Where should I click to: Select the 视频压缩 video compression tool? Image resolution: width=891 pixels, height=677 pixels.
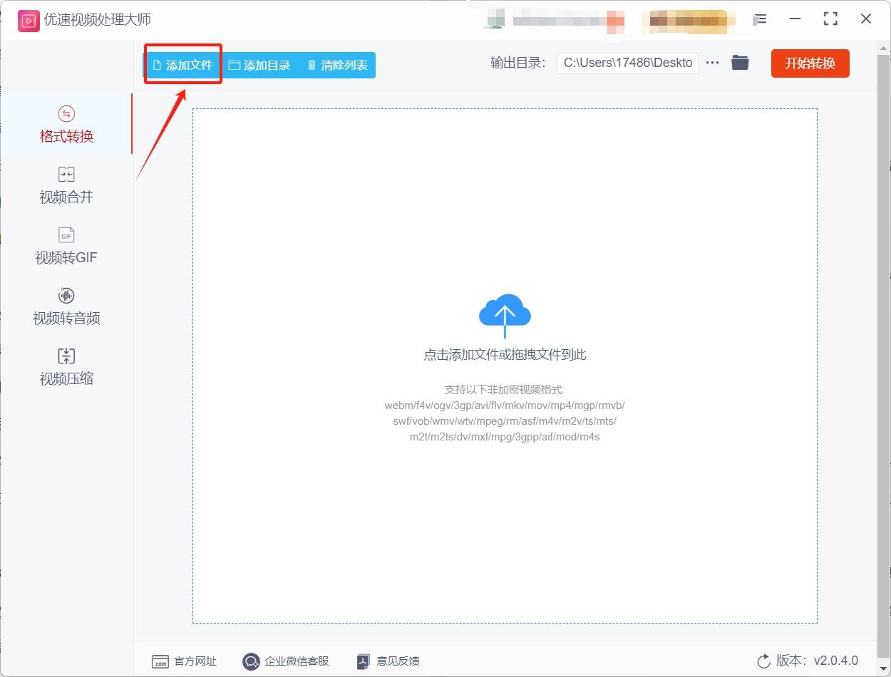[x=66, y=367]
